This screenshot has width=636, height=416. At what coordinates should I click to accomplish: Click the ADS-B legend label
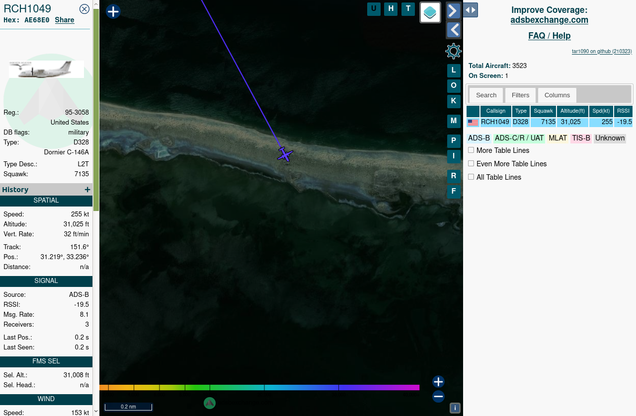pyautogui.click(x=479, y=138)
